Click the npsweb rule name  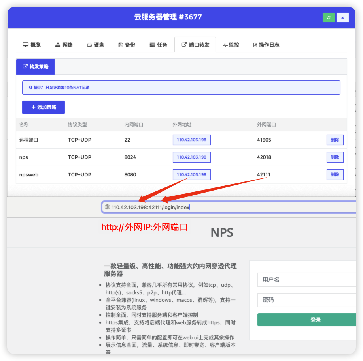[29, 175]
